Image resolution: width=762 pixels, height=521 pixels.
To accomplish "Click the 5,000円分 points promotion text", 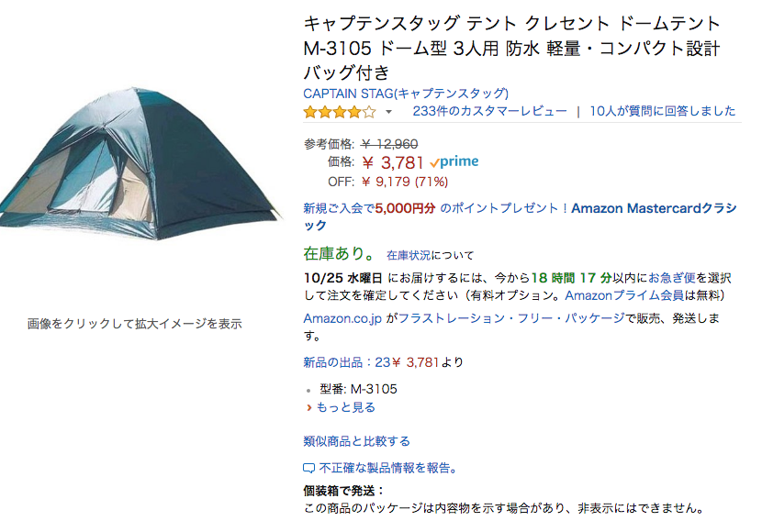I will pyautogui.click(x=405, y=208).
